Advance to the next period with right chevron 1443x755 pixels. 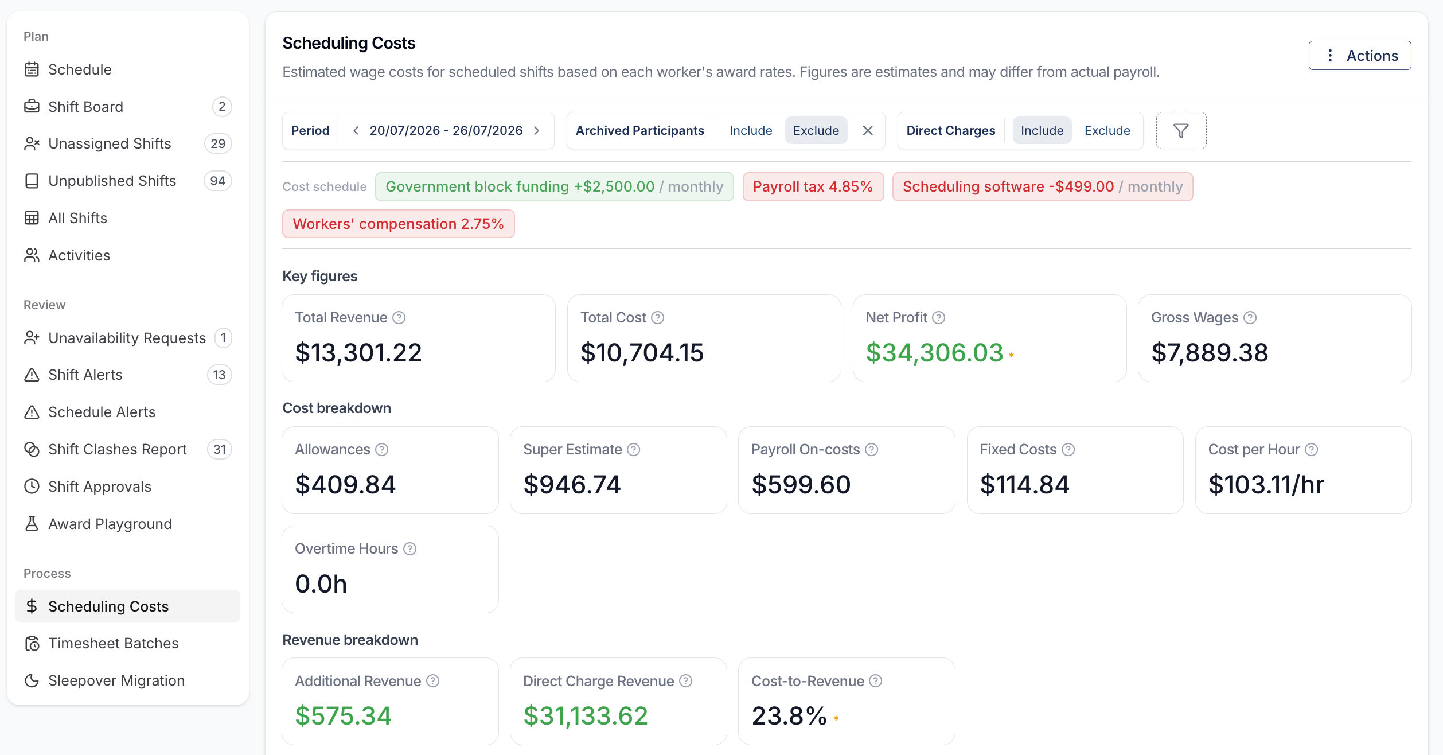[537, 131]
